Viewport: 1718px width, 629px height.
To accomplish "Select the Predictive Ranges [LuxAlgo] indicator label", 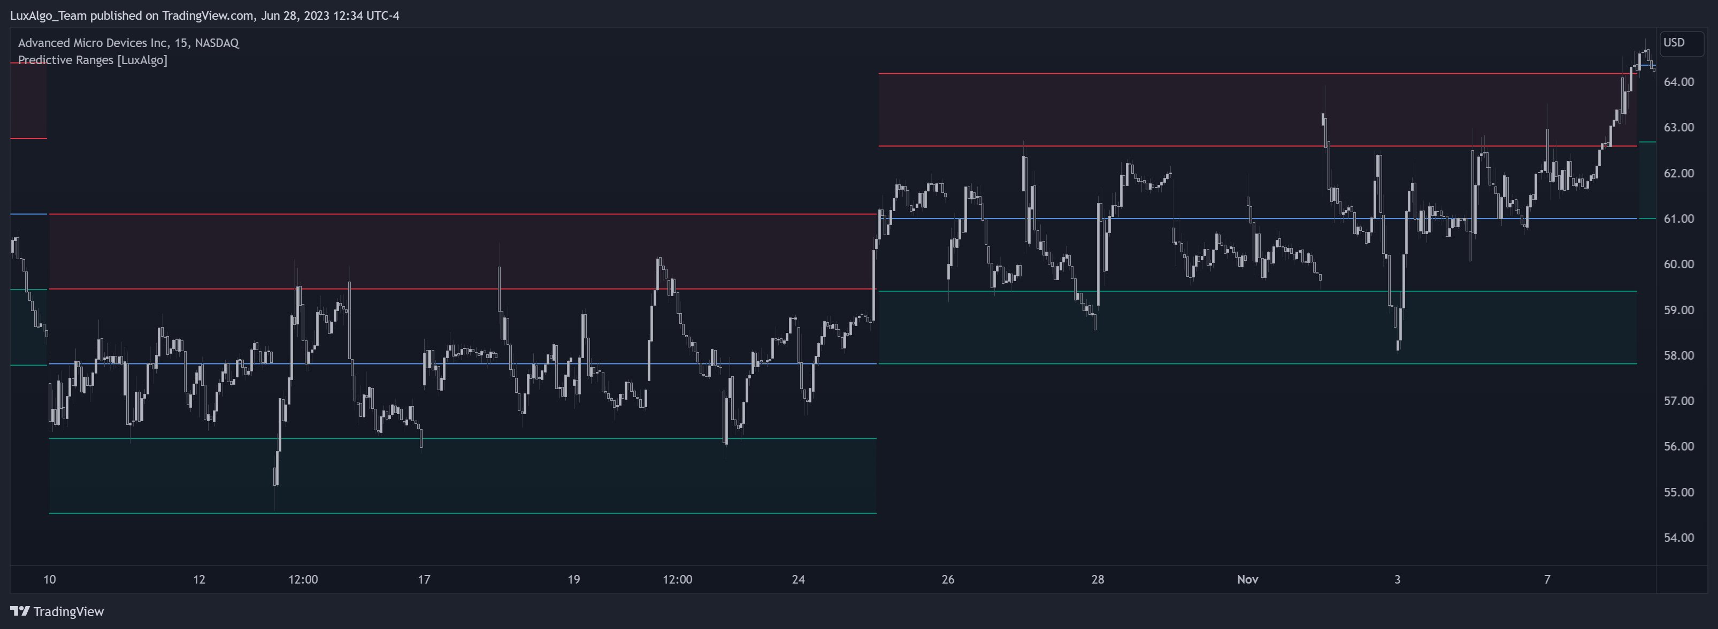I will 92,59.
